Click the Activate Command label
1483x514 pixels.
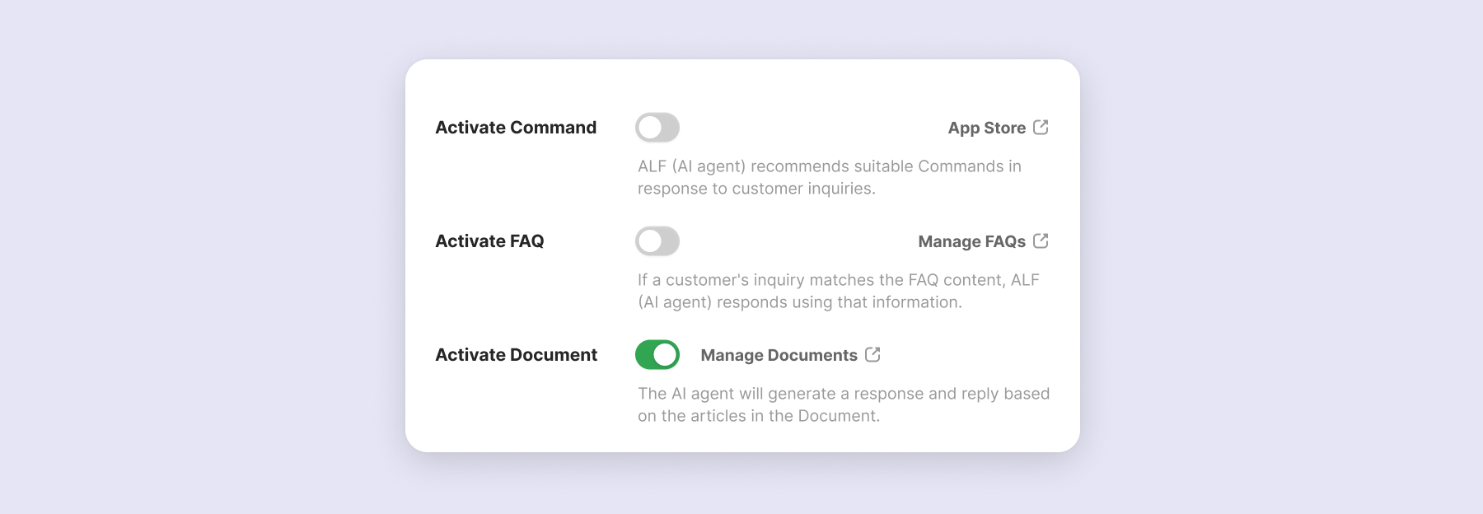click(516, 128)
